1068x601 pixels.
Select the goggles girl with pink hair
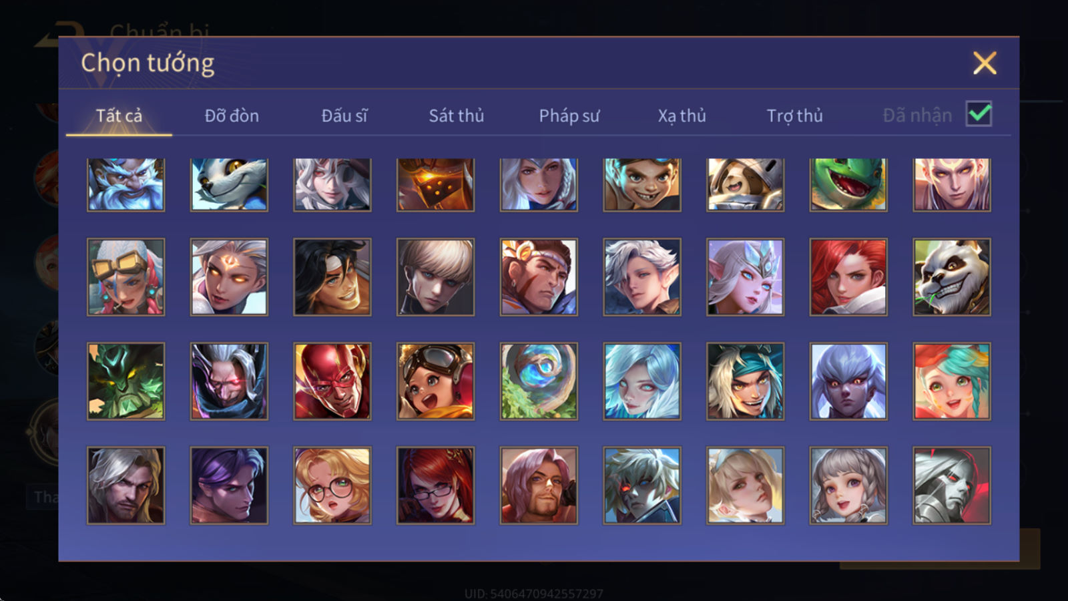[x=125, y=277]
